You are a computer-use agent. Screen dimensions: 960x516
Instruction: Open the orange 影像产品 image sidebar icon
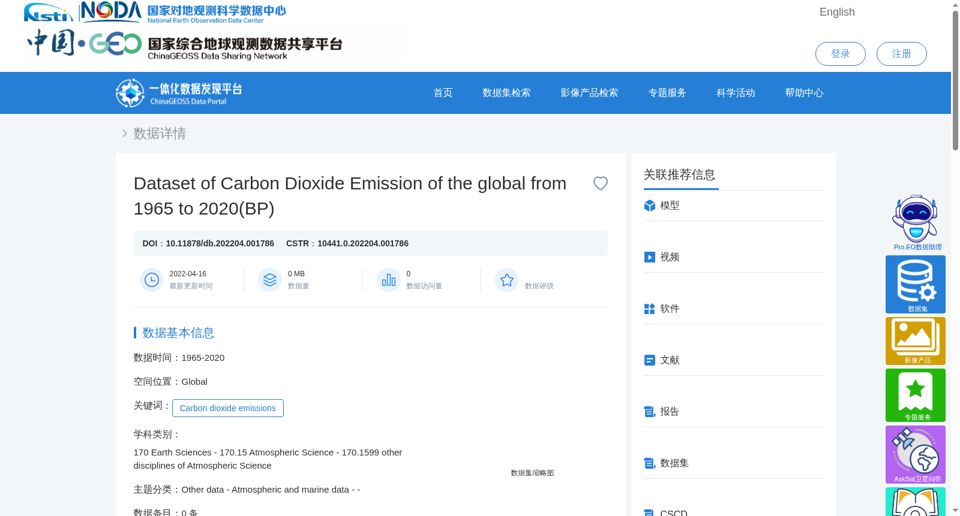[x=916, y=341]
